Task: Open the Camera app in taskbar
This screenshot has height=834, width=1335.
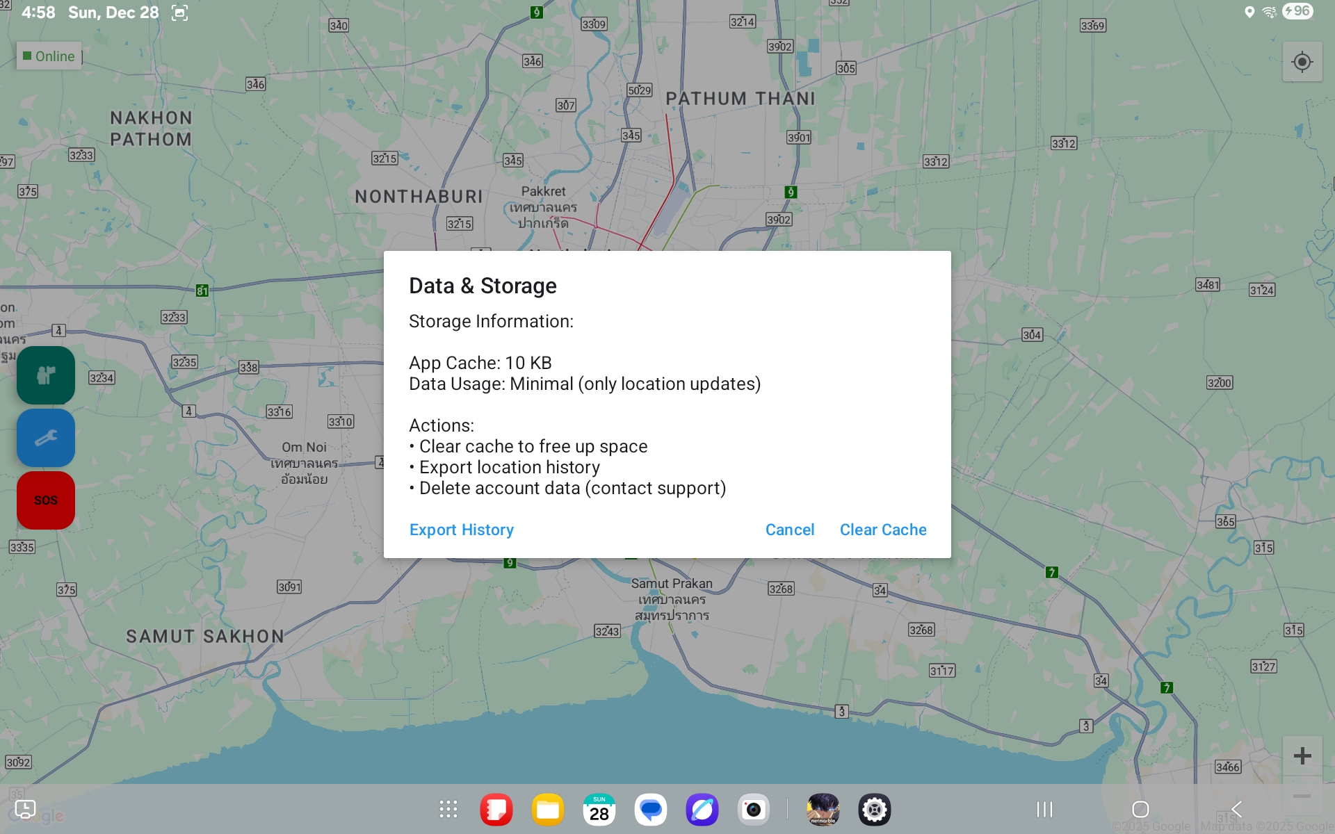Action: pos(754,810)
